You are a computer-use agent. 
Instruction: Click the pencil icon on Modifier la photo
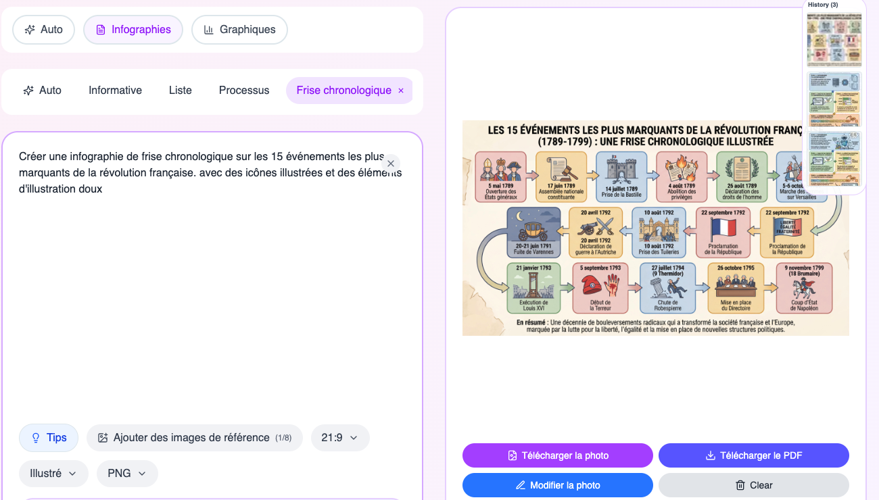tap(521, 485)
